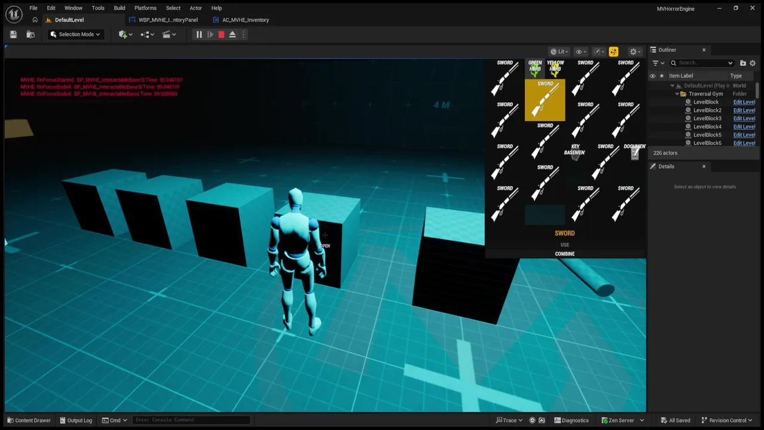
Task: Open the add content cube dropdown
Action: tap(125, 35)
